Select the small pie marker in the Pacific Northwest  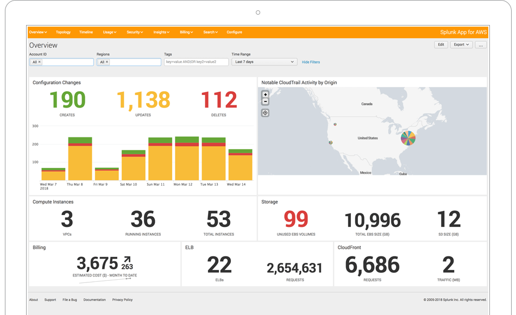(x=335, y=124)
